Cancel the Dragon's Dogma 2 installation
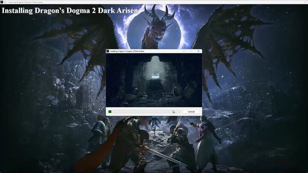This screenshot has height=173, width=308. click(191, 111)
